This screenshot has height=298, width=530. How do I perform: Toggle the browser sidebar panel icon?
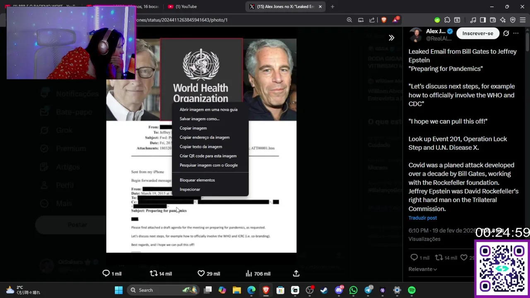tap(483, 20)
